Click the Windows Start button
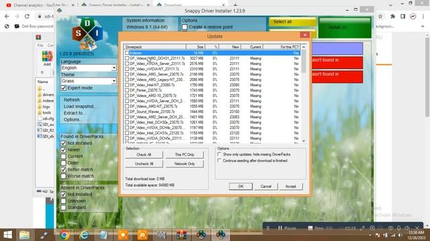The image size is (430, 241). tap(7, 235)
